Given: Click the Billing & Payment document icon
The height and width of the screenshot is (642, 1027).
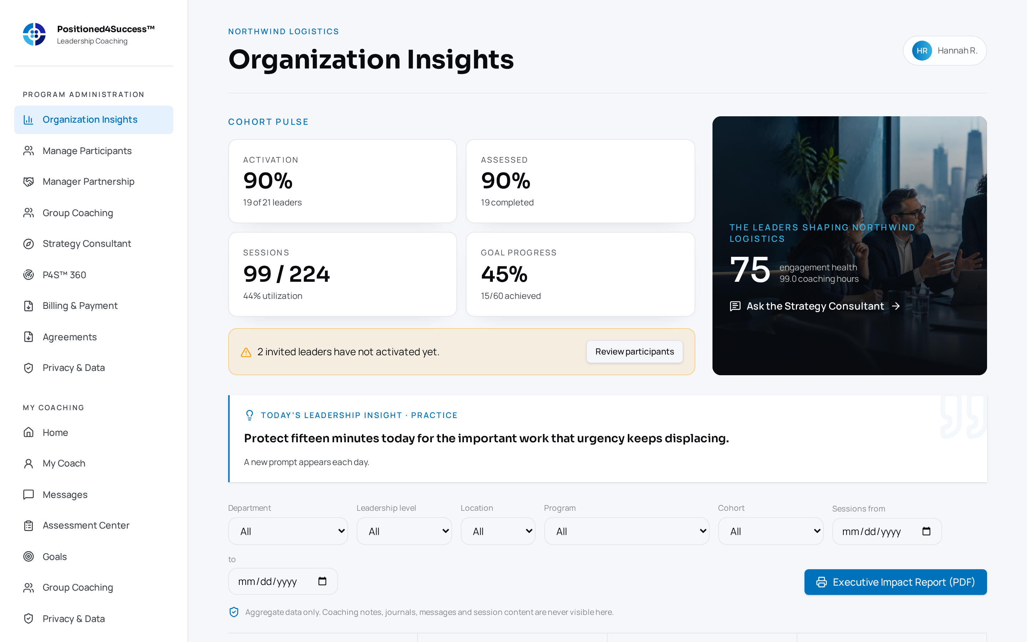Looking at the screenshot, I should click(x=29, y=306).
